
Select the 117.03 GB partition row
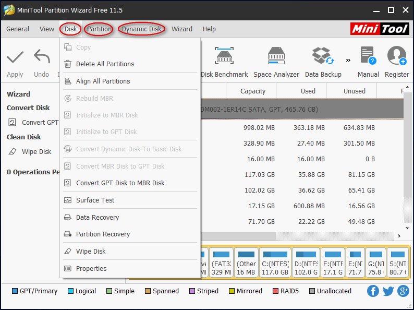tap(302, 175)
